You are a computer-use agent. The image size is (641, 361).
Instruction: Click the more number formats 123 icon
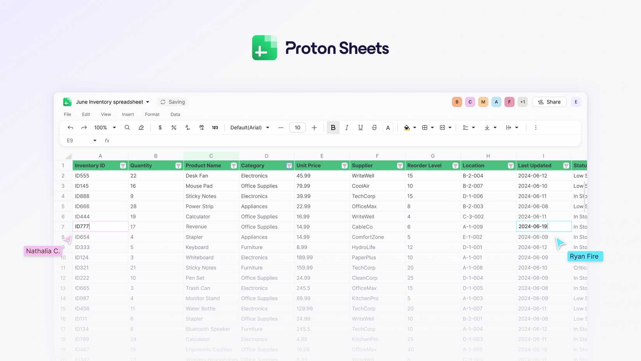click(x=215, y=127)
